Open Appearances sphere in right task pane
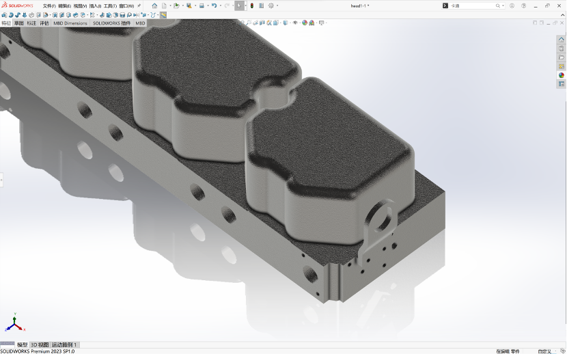This screenshot has height=354, width=567. tap(562, 75)
